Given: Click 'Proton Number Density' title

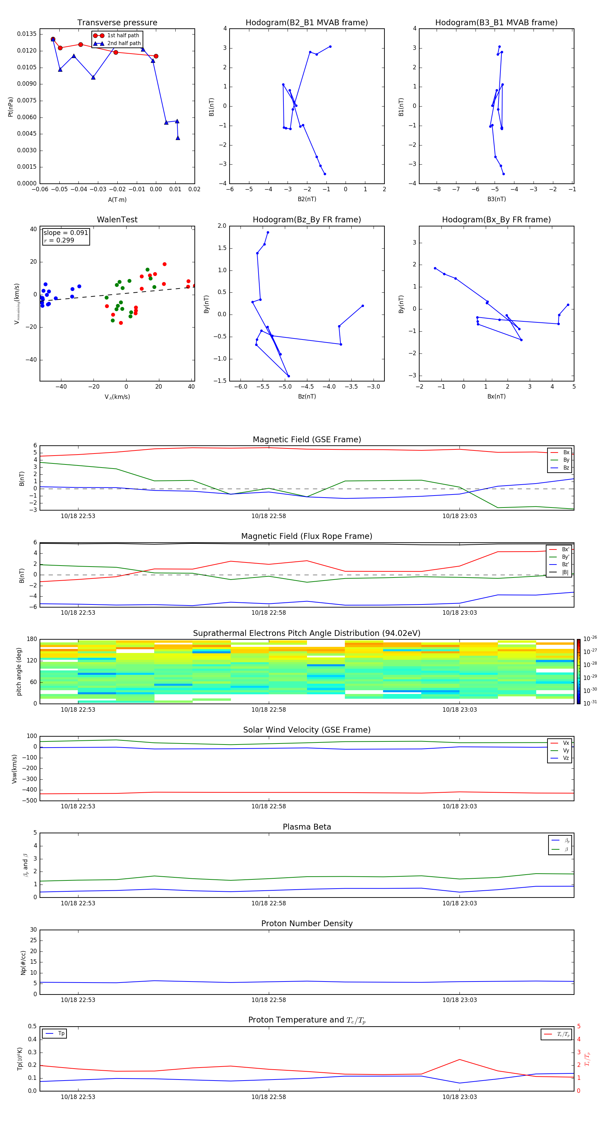Looking at the screenshot, I should [307, 923].
